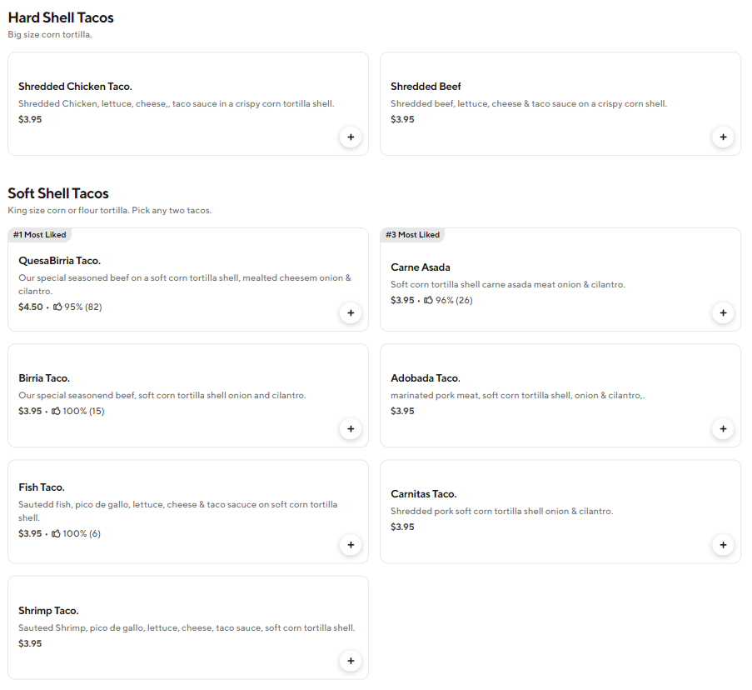Add Shredded Beef taco to cart
Image resolution: width=752 pixels, height=690 pixels.
coord(723,137)
